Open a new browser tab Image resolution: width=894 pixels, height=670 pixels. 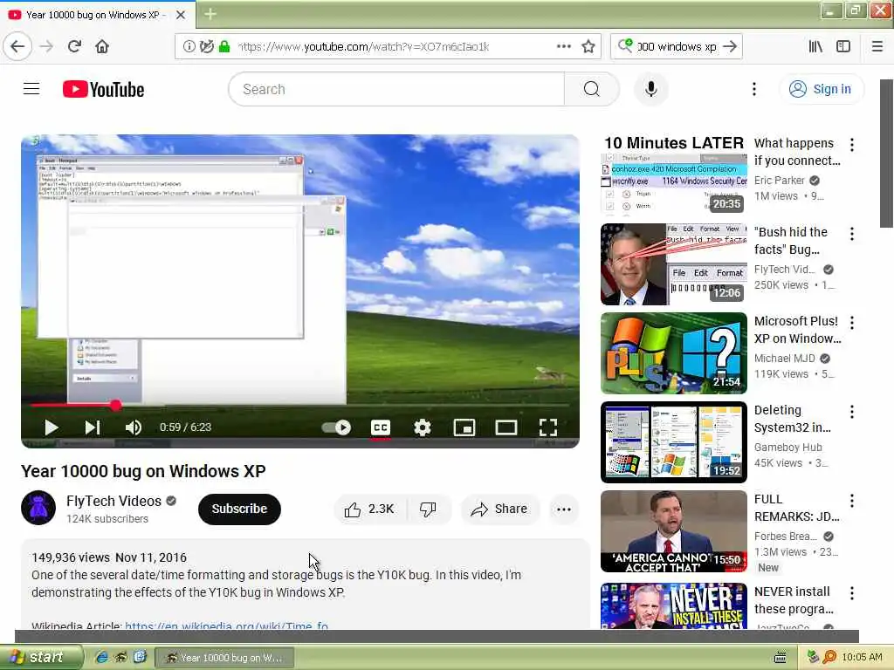pos(210,14)
